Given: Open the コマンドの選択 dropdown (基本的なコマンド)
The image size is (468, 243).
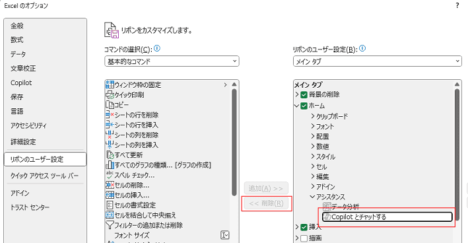Looking at the screenshot, I should [x=172, y=61].
